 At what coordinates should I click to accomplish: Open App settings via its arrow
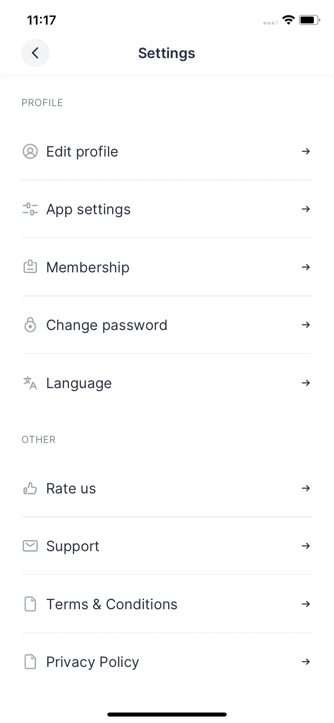pyautogui.click(x=306, y=209)
